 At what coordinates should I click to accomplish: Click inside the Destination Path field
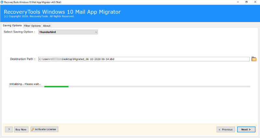144,59
